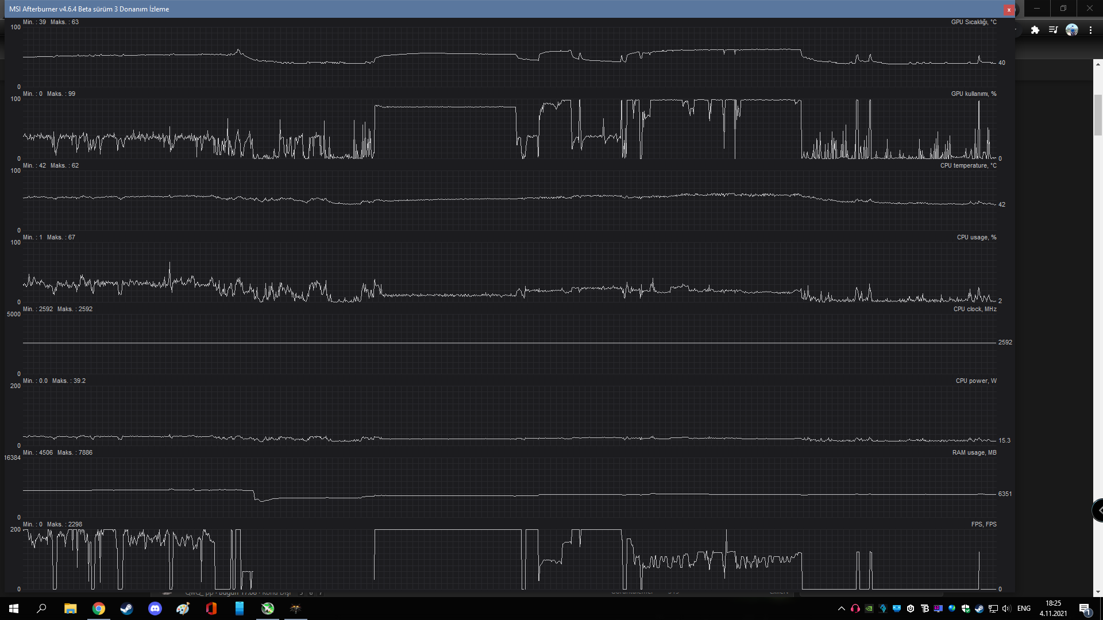
Task: Open the notification action center
Action: point(1085,609)
